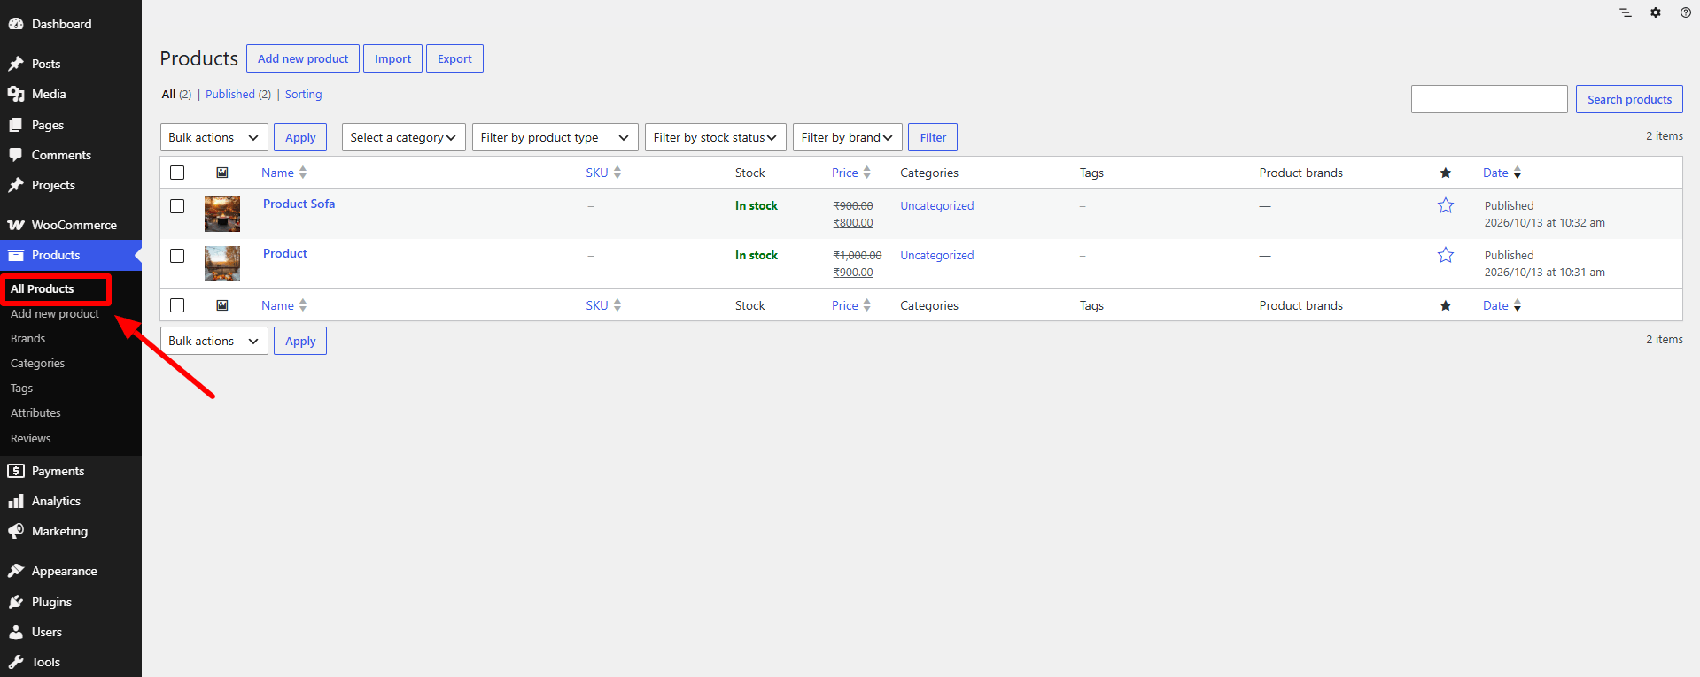This screenshot has width=1700, height=677.
Task: Open the settings gear icon at top right
Action: coord(1656,12)
